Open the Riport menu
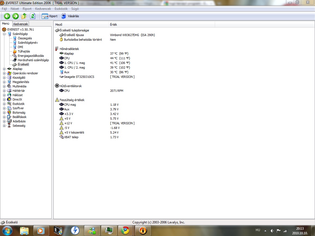This screenshot has width=315, height=236. point(27,9)
